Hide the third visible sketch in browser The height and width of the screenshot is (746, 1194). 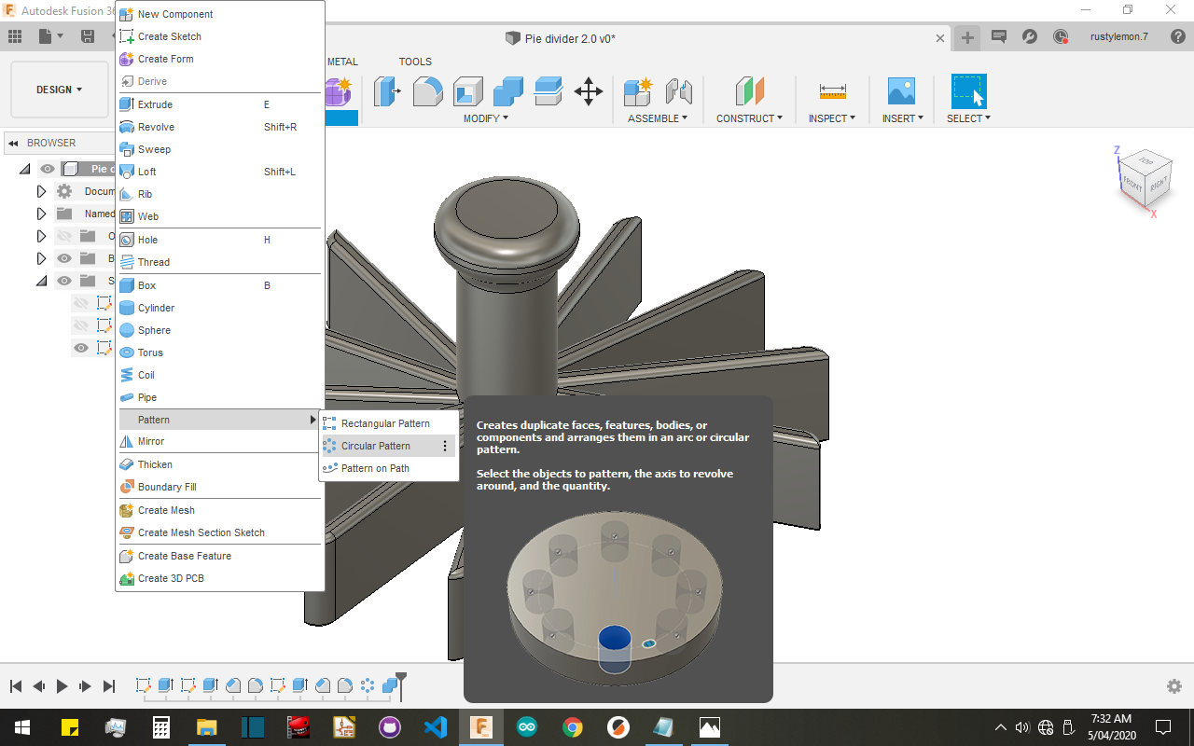pos(81,348)
